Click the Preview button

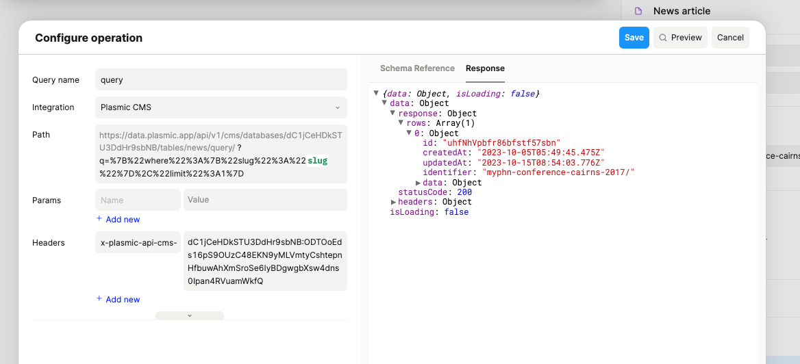tap(680, 38)
